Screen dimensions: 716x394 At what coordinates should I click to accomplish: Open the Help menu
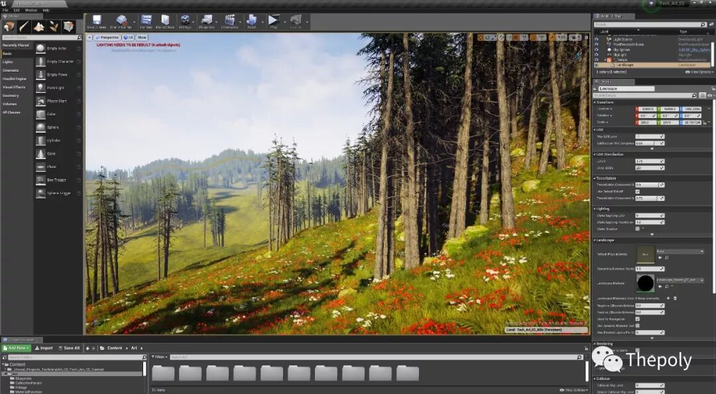point(46,10)
